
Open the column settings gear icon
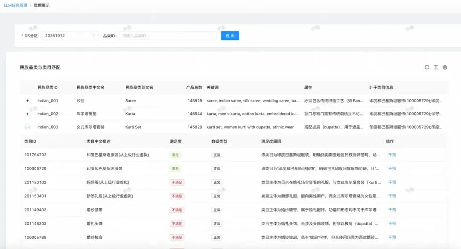coord(445,67)
